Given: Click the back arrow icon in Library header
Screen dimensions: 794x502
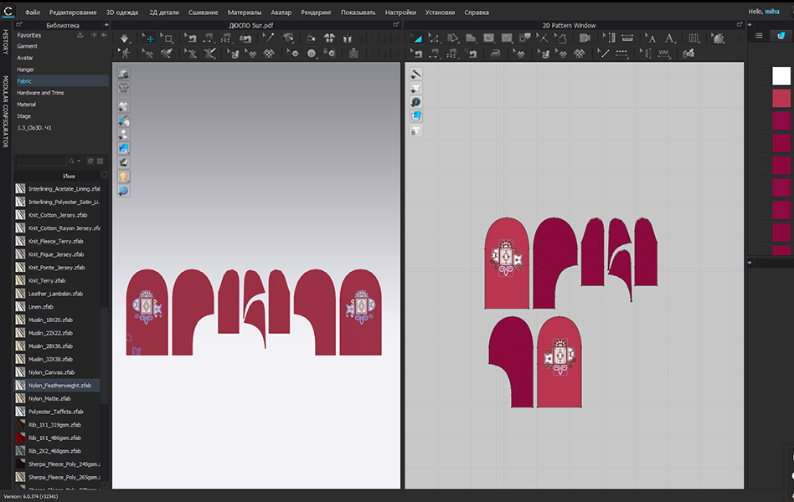Looking at the screenshot, I should (x=104, y=35).
